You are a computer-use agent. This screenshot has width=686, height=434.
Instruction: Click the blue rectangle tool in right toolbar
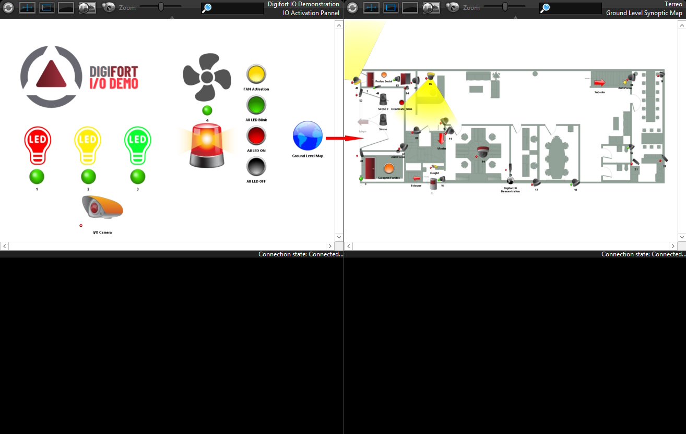point(391,8)
